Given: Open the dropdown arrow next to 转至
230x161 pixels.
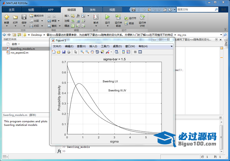Looking at the screenshot, I should click(x=59, y=21).
